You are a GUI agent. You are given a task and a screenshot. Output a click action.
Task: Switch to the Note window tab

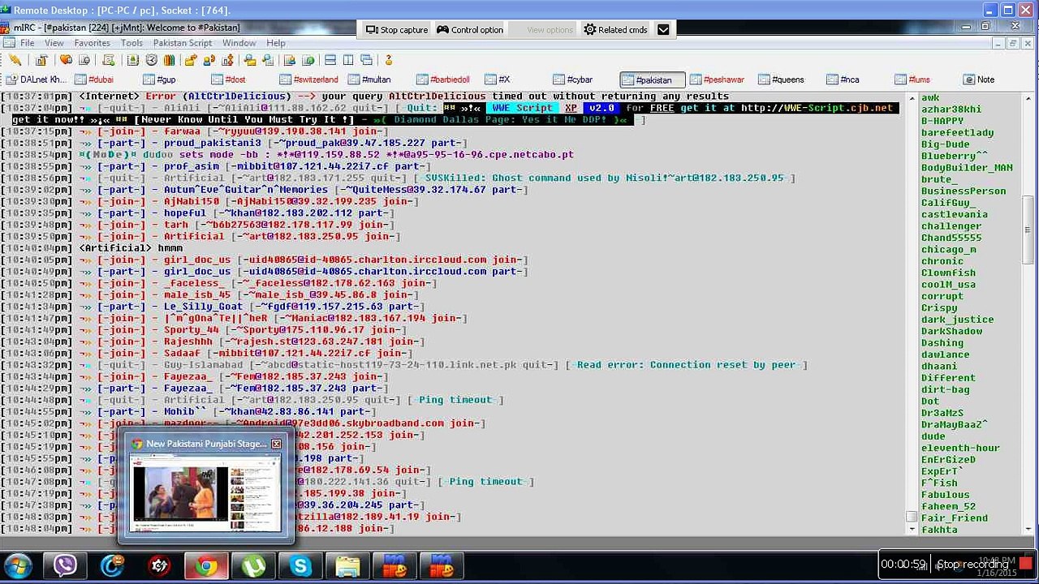(x=979, y=79)
